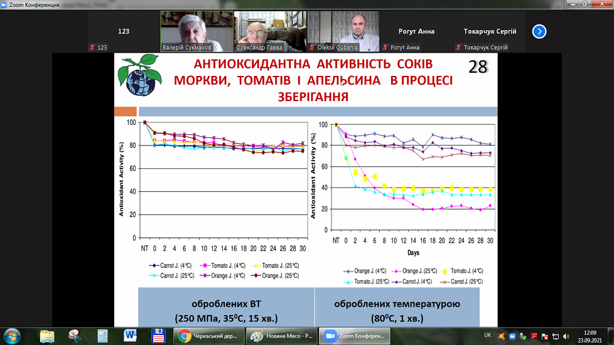Click the globe logo on the slide
Image resolution: width=614 pixels, height=345 pixels.
(140, 75)
